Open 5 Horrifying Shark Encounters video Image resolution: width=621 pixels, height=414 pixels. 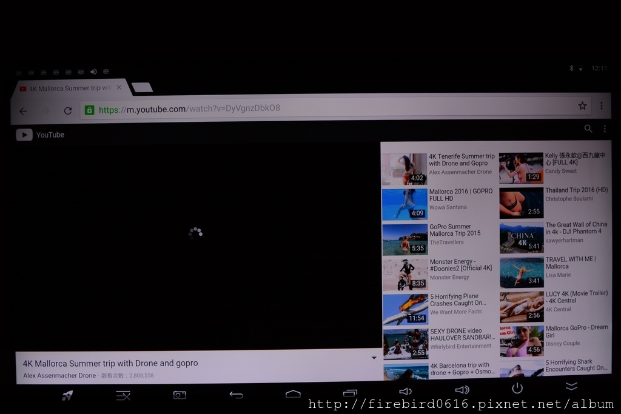576,366
